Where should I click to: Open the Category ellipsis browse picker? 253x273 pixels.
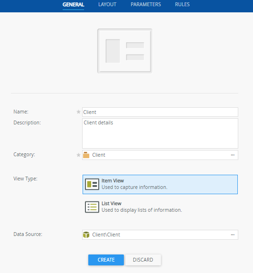click(233, 155)
